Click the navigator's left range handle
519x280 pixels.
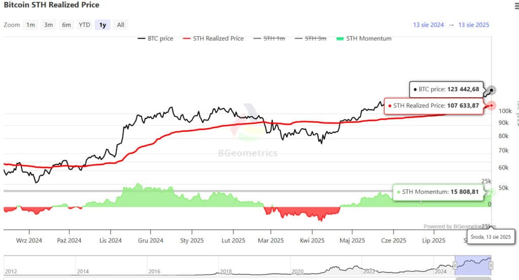coord(455,265)
